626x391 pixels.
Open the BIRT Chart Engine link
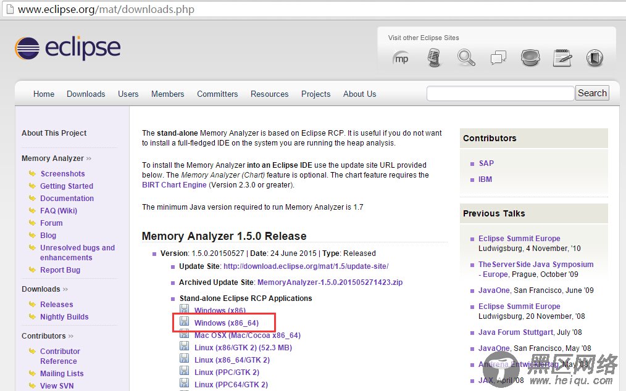(x=175, y=185)
